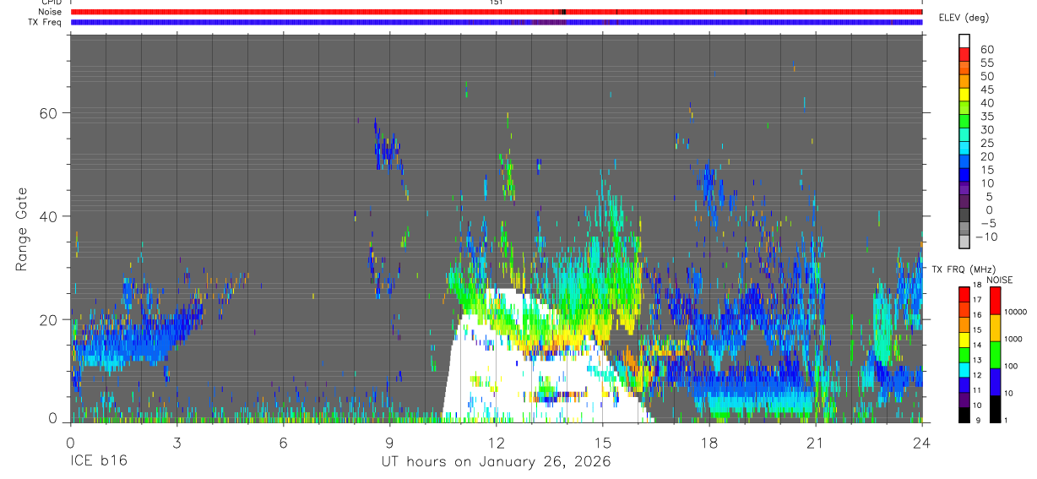This screenshot has width=1037, height=479.
Task: Select the cyan segment of the ELEV color bar
Action: tap(964, 147)
